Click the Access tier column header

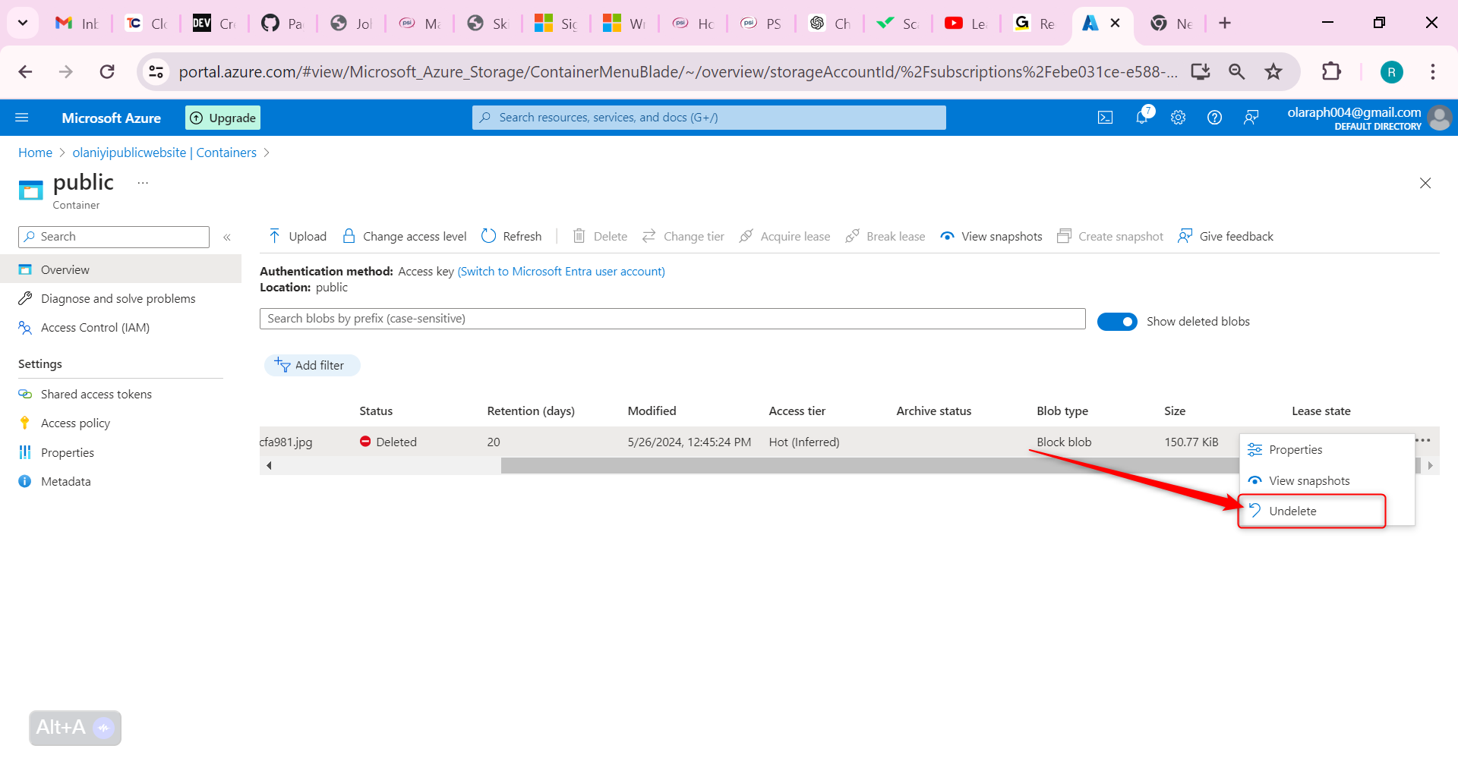coord(797,411)
